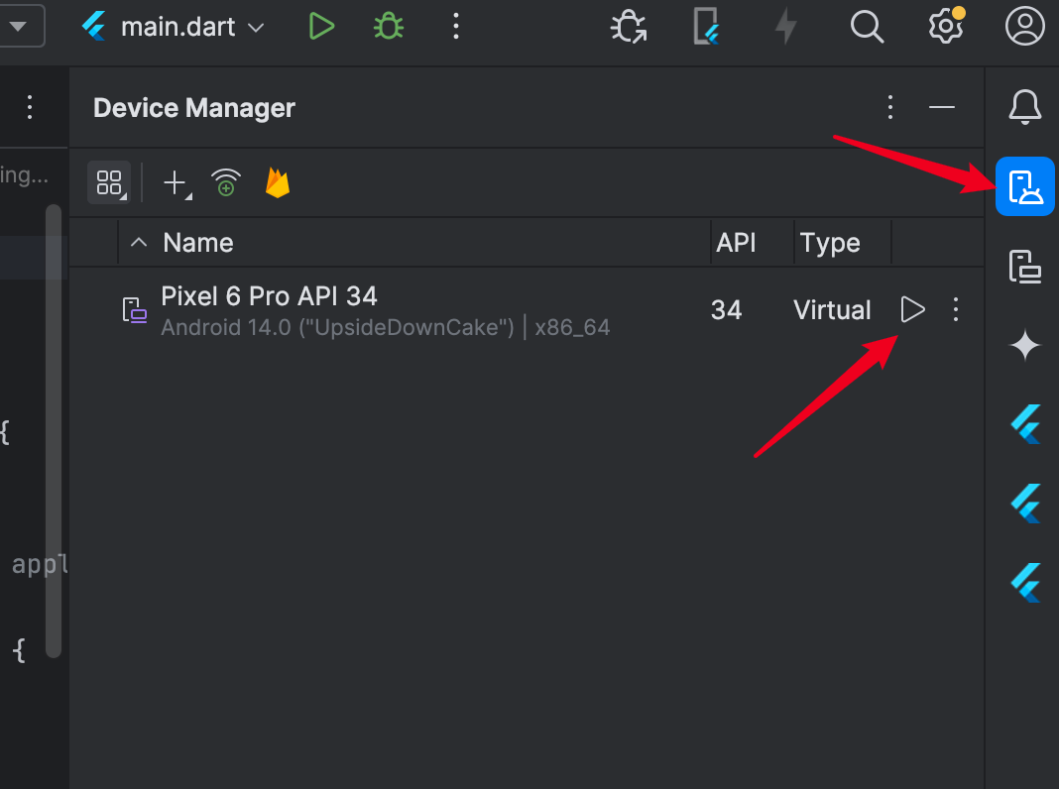
Task: Open Device Manager options menu
Action: coord(890,107)
